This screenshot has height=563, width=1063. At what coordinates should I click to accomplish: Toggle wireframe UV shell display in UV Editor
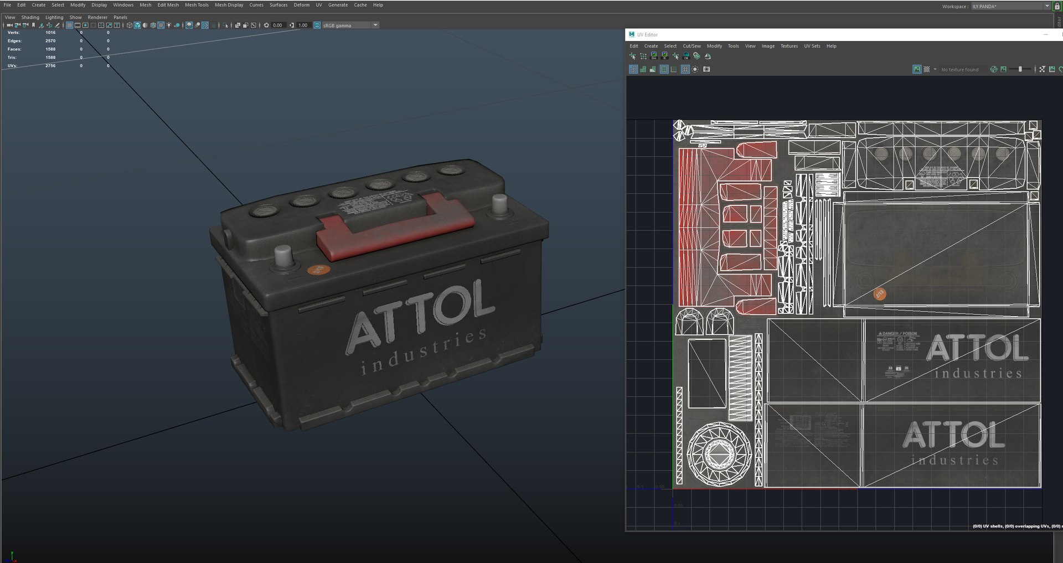633,69
